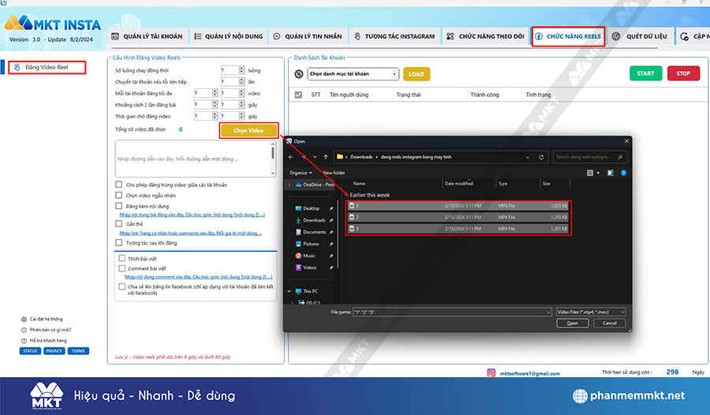Expand address bar previous locations chevron
The height and width of the screenshot is (415, 710).
pyautogui.click(x=528, y=157)
